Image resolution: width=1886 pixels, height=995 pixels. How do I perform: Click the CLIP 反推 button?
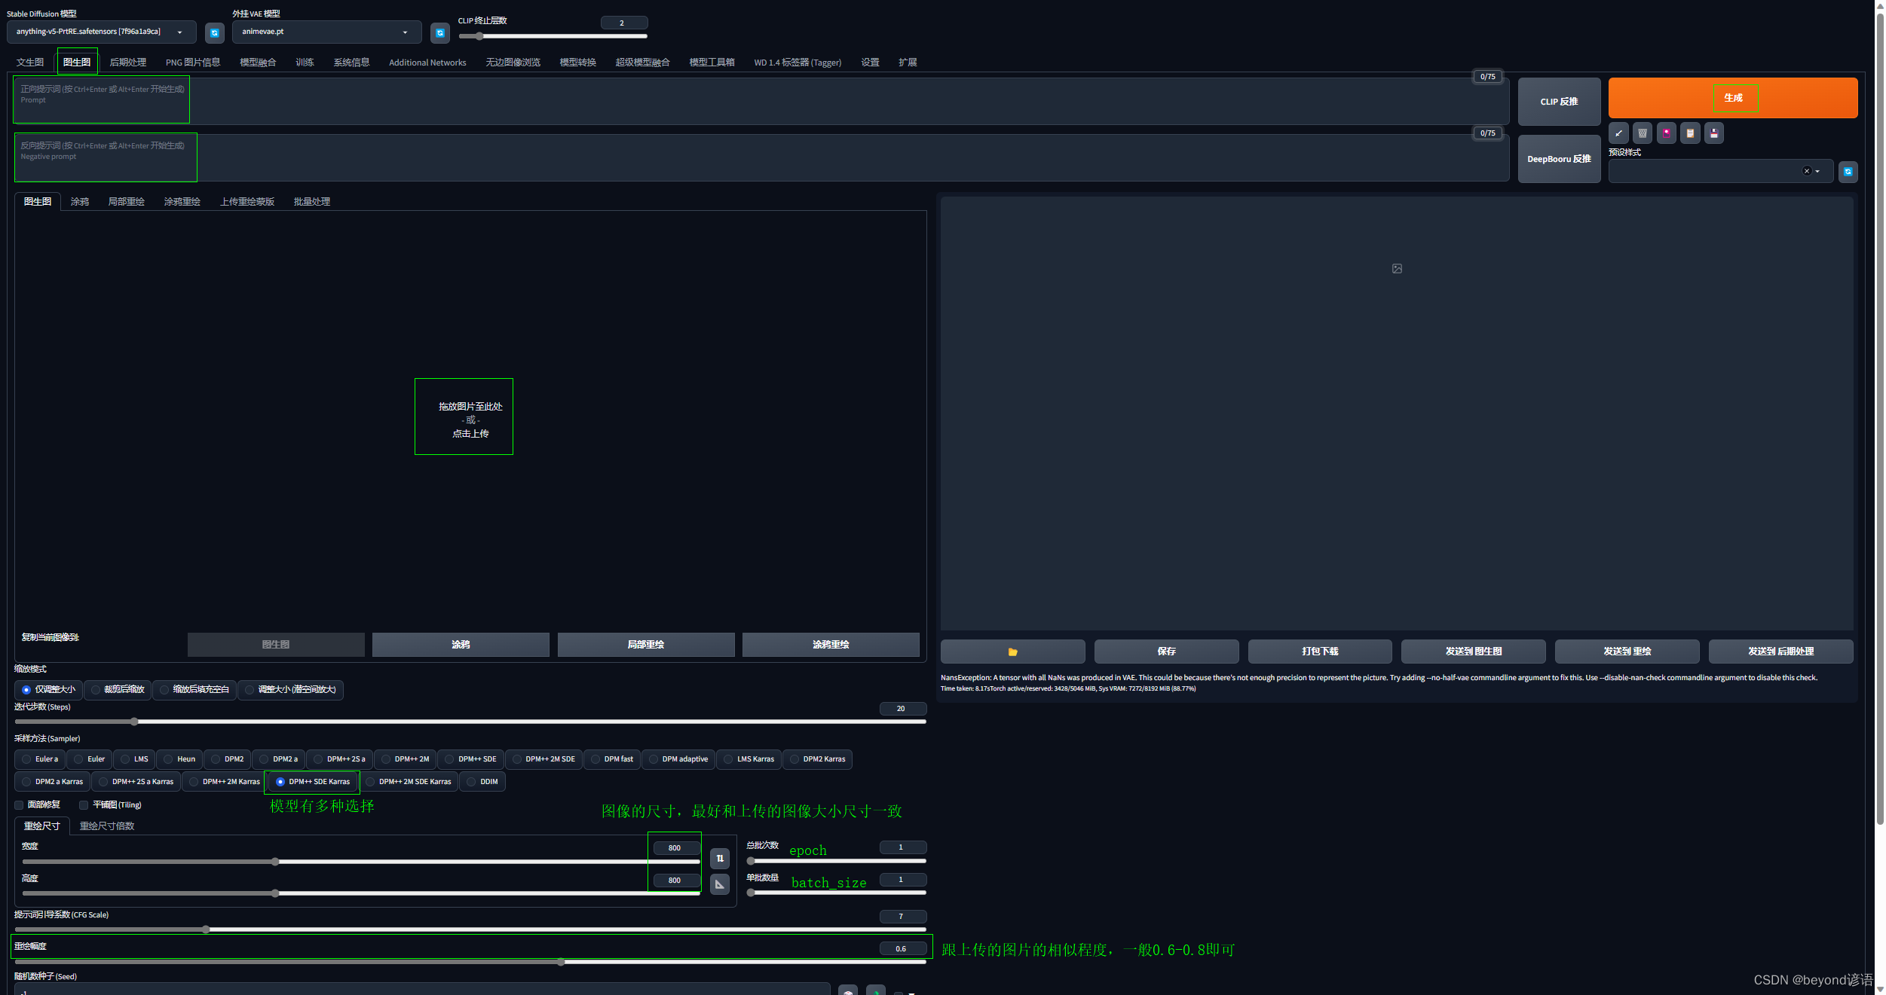(x=1559, y=102)
